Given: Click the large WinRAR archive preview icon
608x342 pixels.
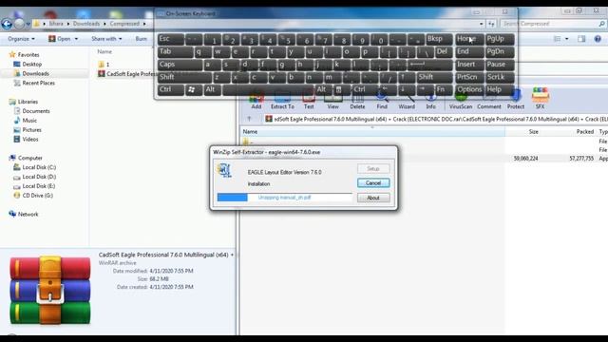Looking at the screenshot, I should point(50,290).
